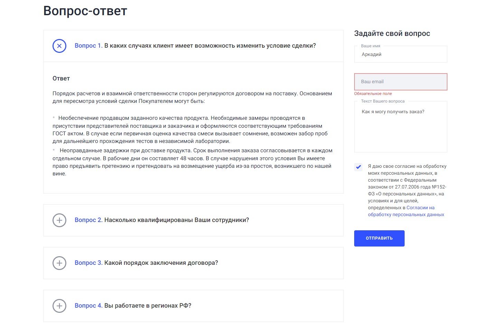491x328 pixels.
Task: Collapse Question 1 with the X icon
Action: [x=59, y=46]
